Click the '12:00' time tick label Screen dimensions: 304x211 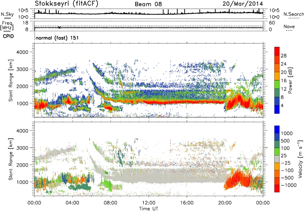(149, 203)
